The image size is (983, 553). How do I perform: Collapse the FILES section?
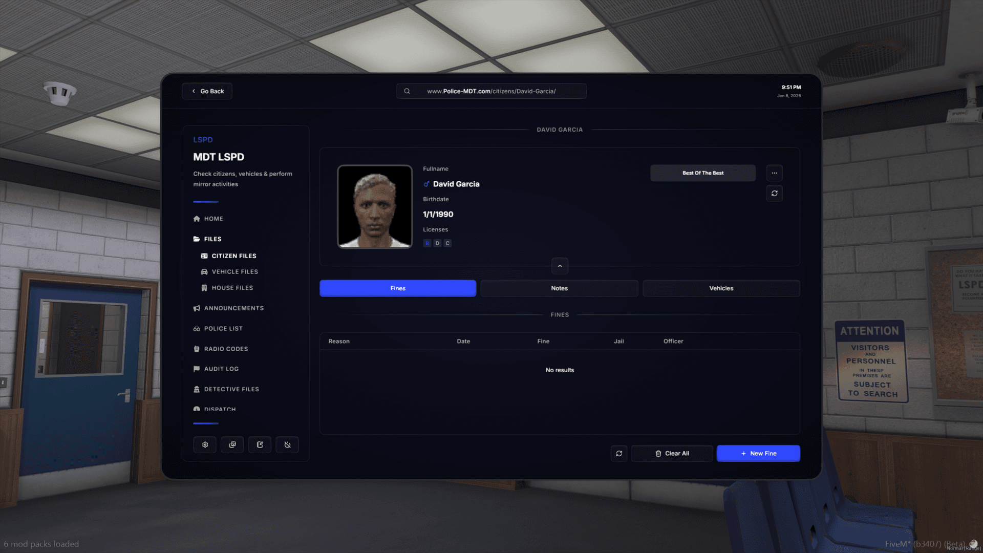[x=207, y=239]
